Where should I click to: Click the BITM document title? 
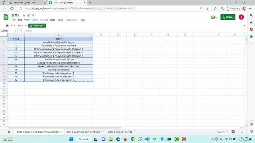tap(15, 15)
